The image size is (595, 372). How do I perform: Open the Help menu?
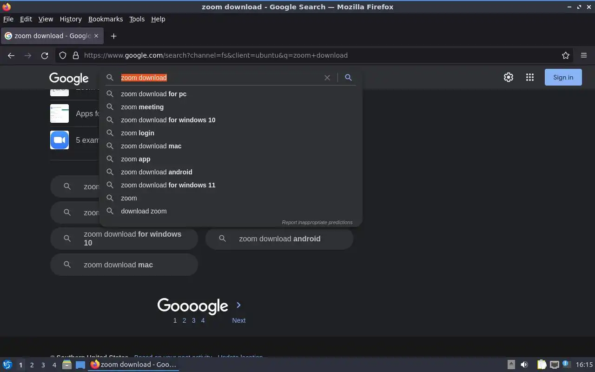pyautogui.click(x=158, y=19)
